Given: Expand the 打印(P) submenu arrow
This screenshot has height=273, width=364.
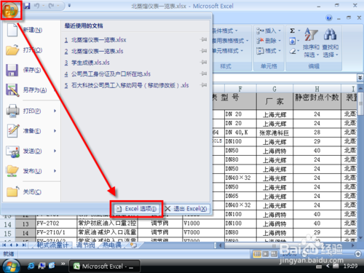Looking at the screenshot, I should pos(55,111).
